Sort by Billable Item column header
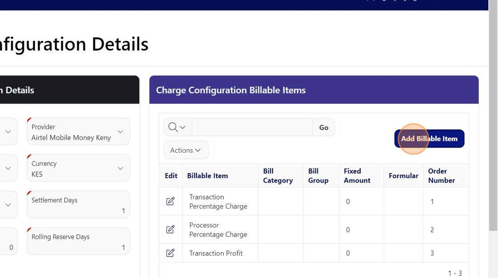Viewport: 498px width, 278px height. click(207, 176)
